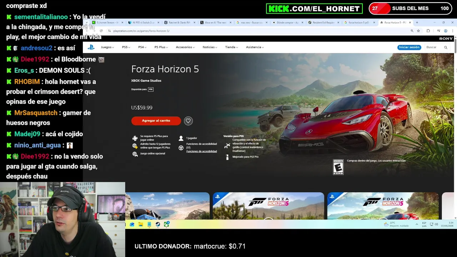Click the DualSense controller vibration icon
Viewport: 457px width, 257px height.
pyautogui.click(x=227, y=145)
